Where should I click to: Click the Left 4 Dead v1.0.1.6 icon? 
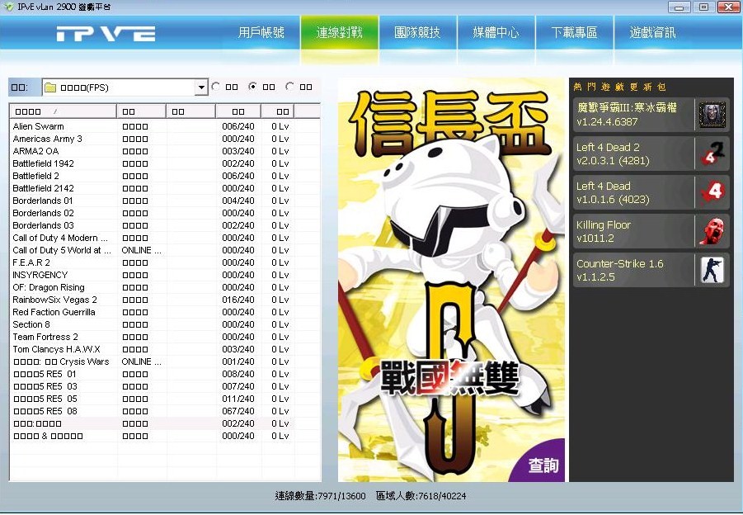pos(712,192)
